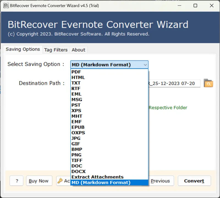Click the Convert button
The width and height of the screenshot is (220, 198).
(x=194, y=181)
